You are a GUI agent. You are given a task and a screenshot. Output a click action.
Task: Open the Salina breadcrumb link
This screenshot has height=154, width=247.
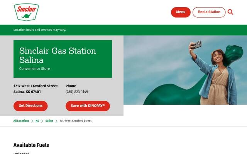coord(49,121)
